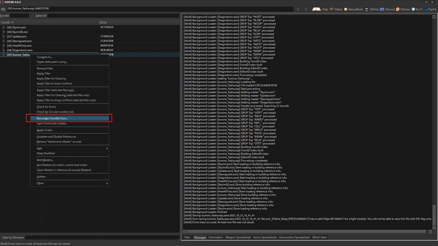Switch to the Ammunition Spreadsheet tab
438x246 pixels.
coord(294,237)
